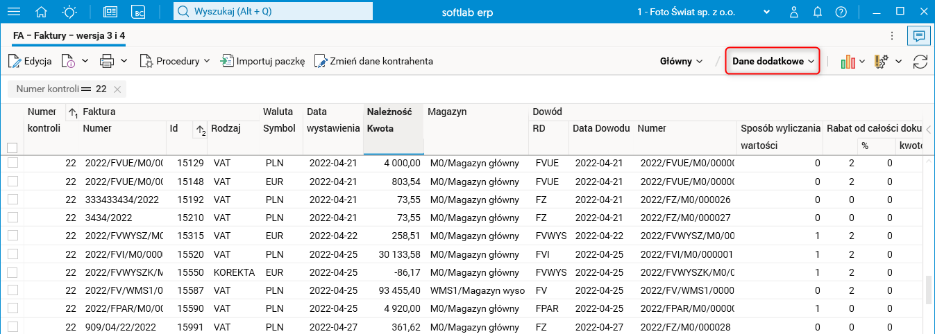Open the help question mark icon
The image size is (935, 334).
click(x=841, y=12)
